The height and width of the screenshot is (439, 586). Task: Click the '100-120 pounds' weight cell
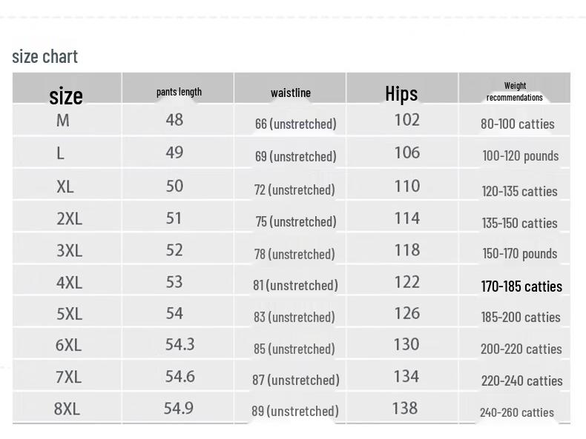point(520,156)
